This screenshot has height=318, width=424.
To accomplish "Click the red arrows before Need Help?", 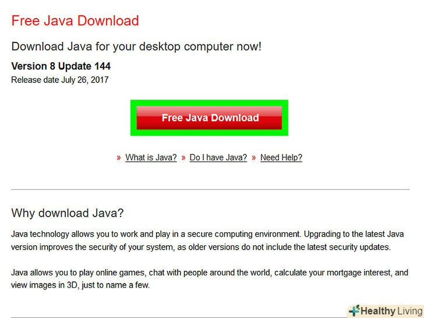I will point(254,158).
